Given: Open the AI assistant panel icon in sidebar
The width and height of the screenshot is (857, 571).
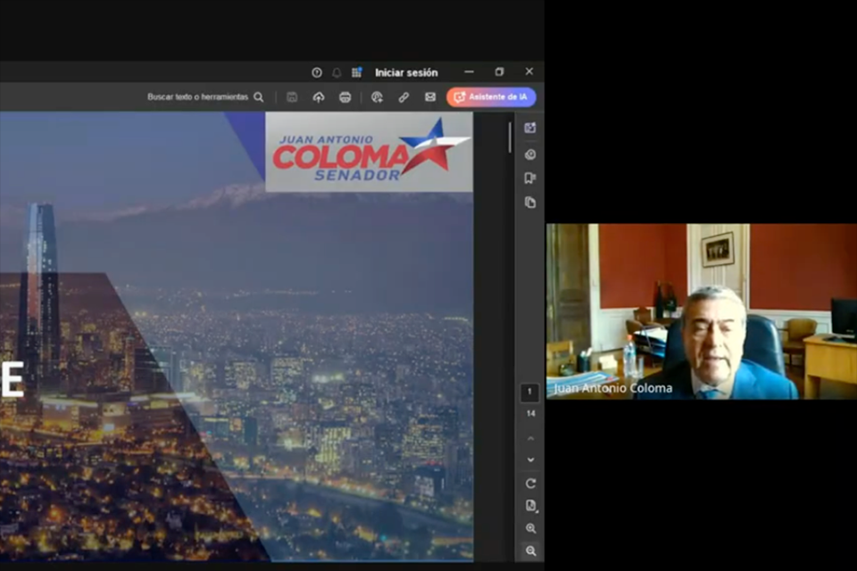Looking at the screenshot, I should point(530,128).
